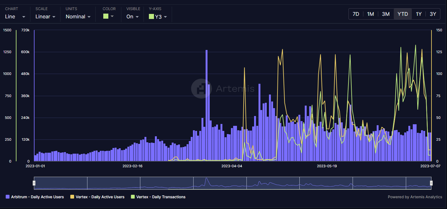Click the 2023-07-07 x-axis date label
The image size is (447, 209).
click(x=430, y=166)
